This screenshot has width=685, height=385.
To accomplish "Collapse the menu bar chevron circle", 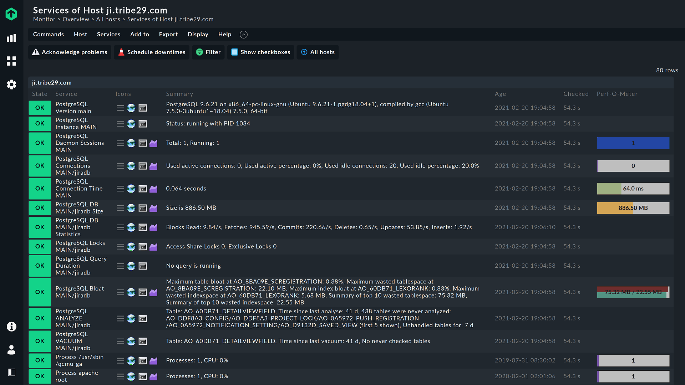I will pyautogui.click(x=244, y=35).
